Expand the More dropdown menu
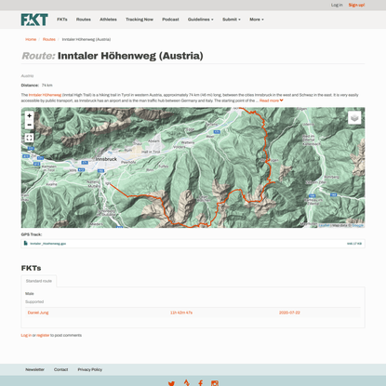Screen dimensions: 386x386 (257, 20)
